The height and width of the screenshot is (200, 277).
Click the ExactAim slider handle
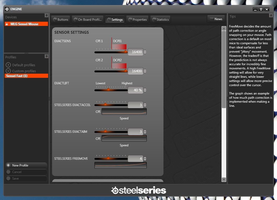[x=105, y=131]
